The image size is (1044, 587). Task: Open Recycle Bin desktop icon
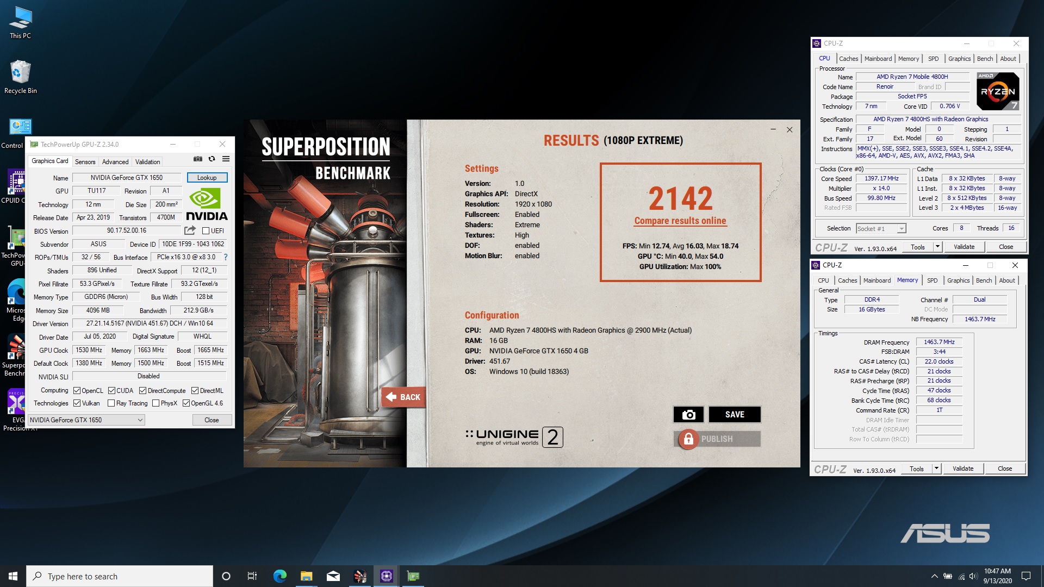point(20,77)
